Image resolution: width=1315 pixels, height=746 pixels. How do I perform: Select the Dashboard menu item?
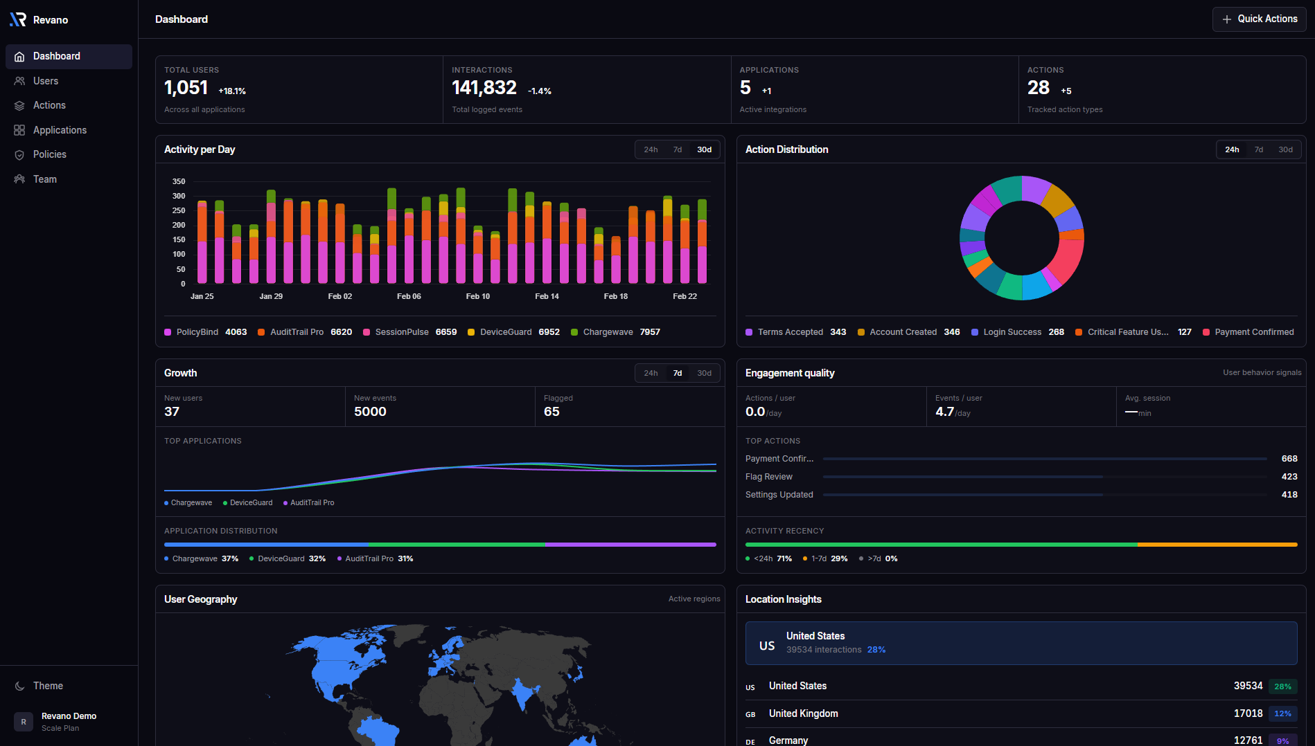(x=57, y=56)
